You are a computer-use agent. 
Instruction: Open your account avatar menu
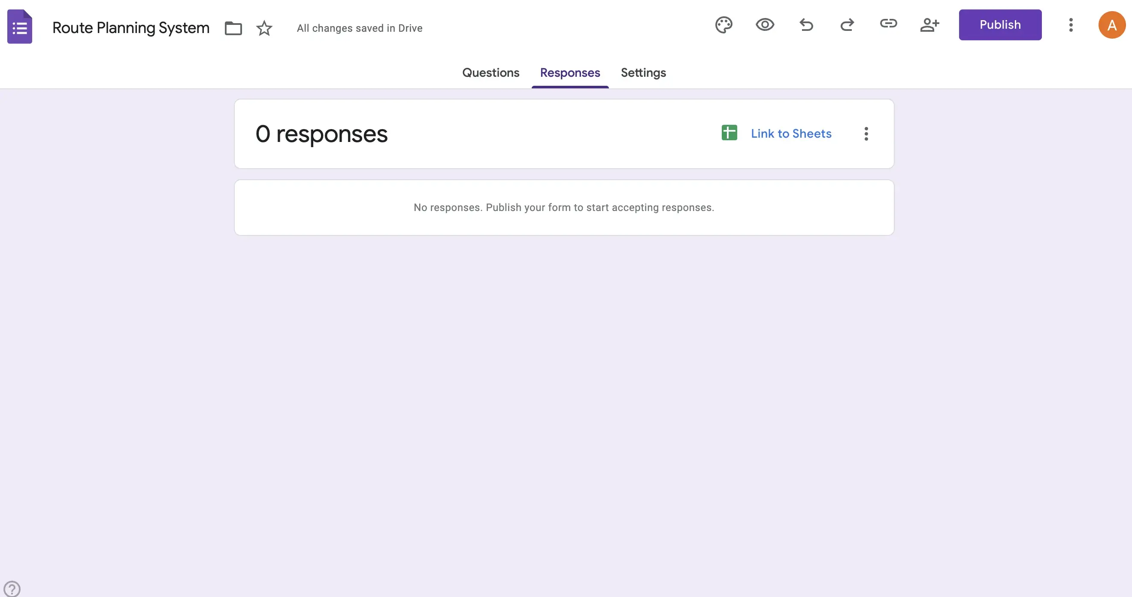click(1111, 24)
